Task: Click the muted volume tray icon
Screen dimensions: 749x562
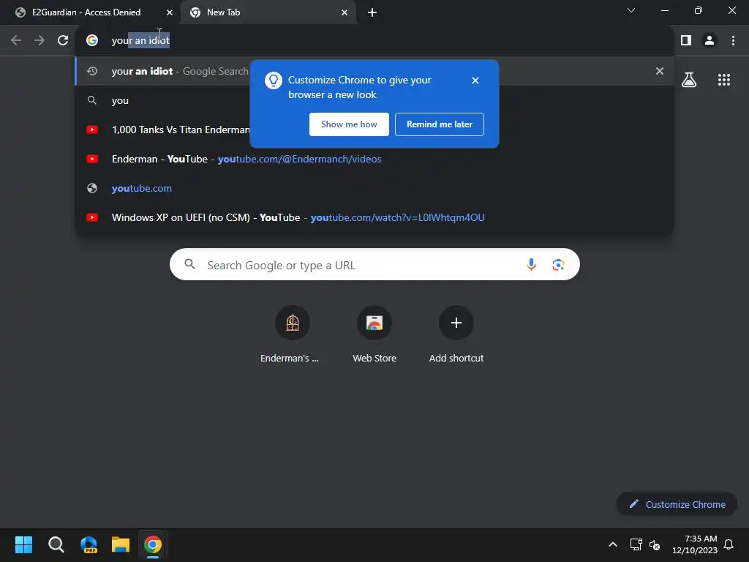Action: click(655, 544)
